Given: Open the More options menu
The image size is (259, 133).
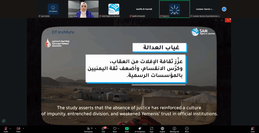Looking at the screenshot, I should (x=187, y=129).
